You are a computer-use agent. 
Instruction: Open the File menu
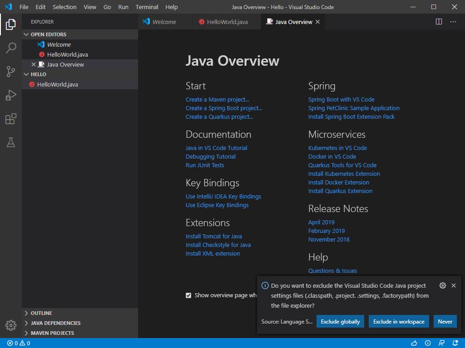pos(24,7)
